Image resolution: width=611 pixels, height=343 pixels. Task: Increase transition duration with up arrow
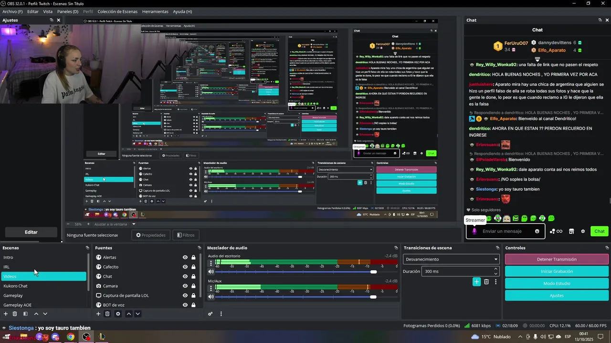(x=495, y=269)
